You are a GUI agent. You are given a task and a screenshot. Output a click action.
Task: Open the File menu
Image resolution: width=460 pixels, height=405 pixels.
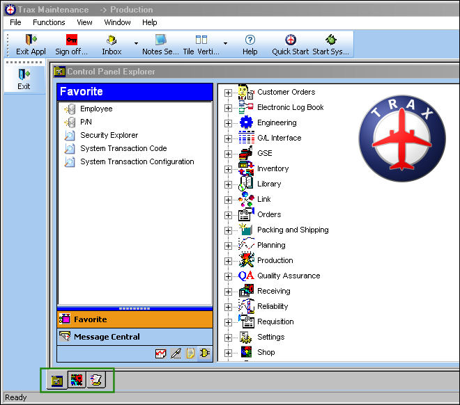[x=15, y=22]
